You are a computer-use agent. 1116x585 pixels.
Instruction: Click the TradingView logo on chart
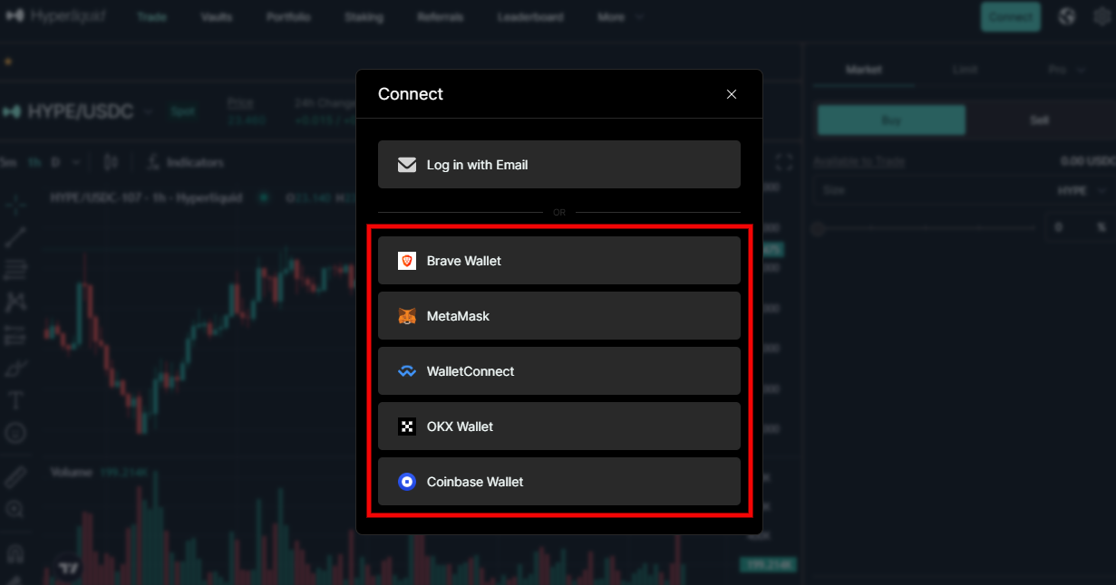point(68,568)
